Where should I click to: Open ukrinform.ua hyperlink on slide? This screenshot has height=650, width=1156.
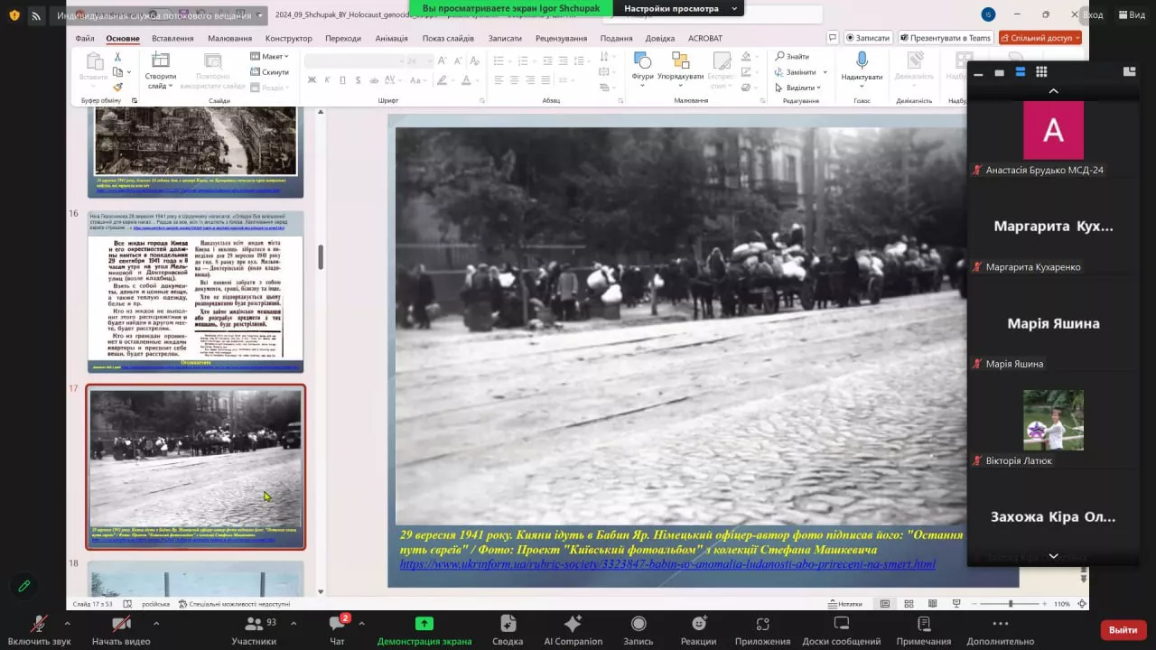pos(667,564)
